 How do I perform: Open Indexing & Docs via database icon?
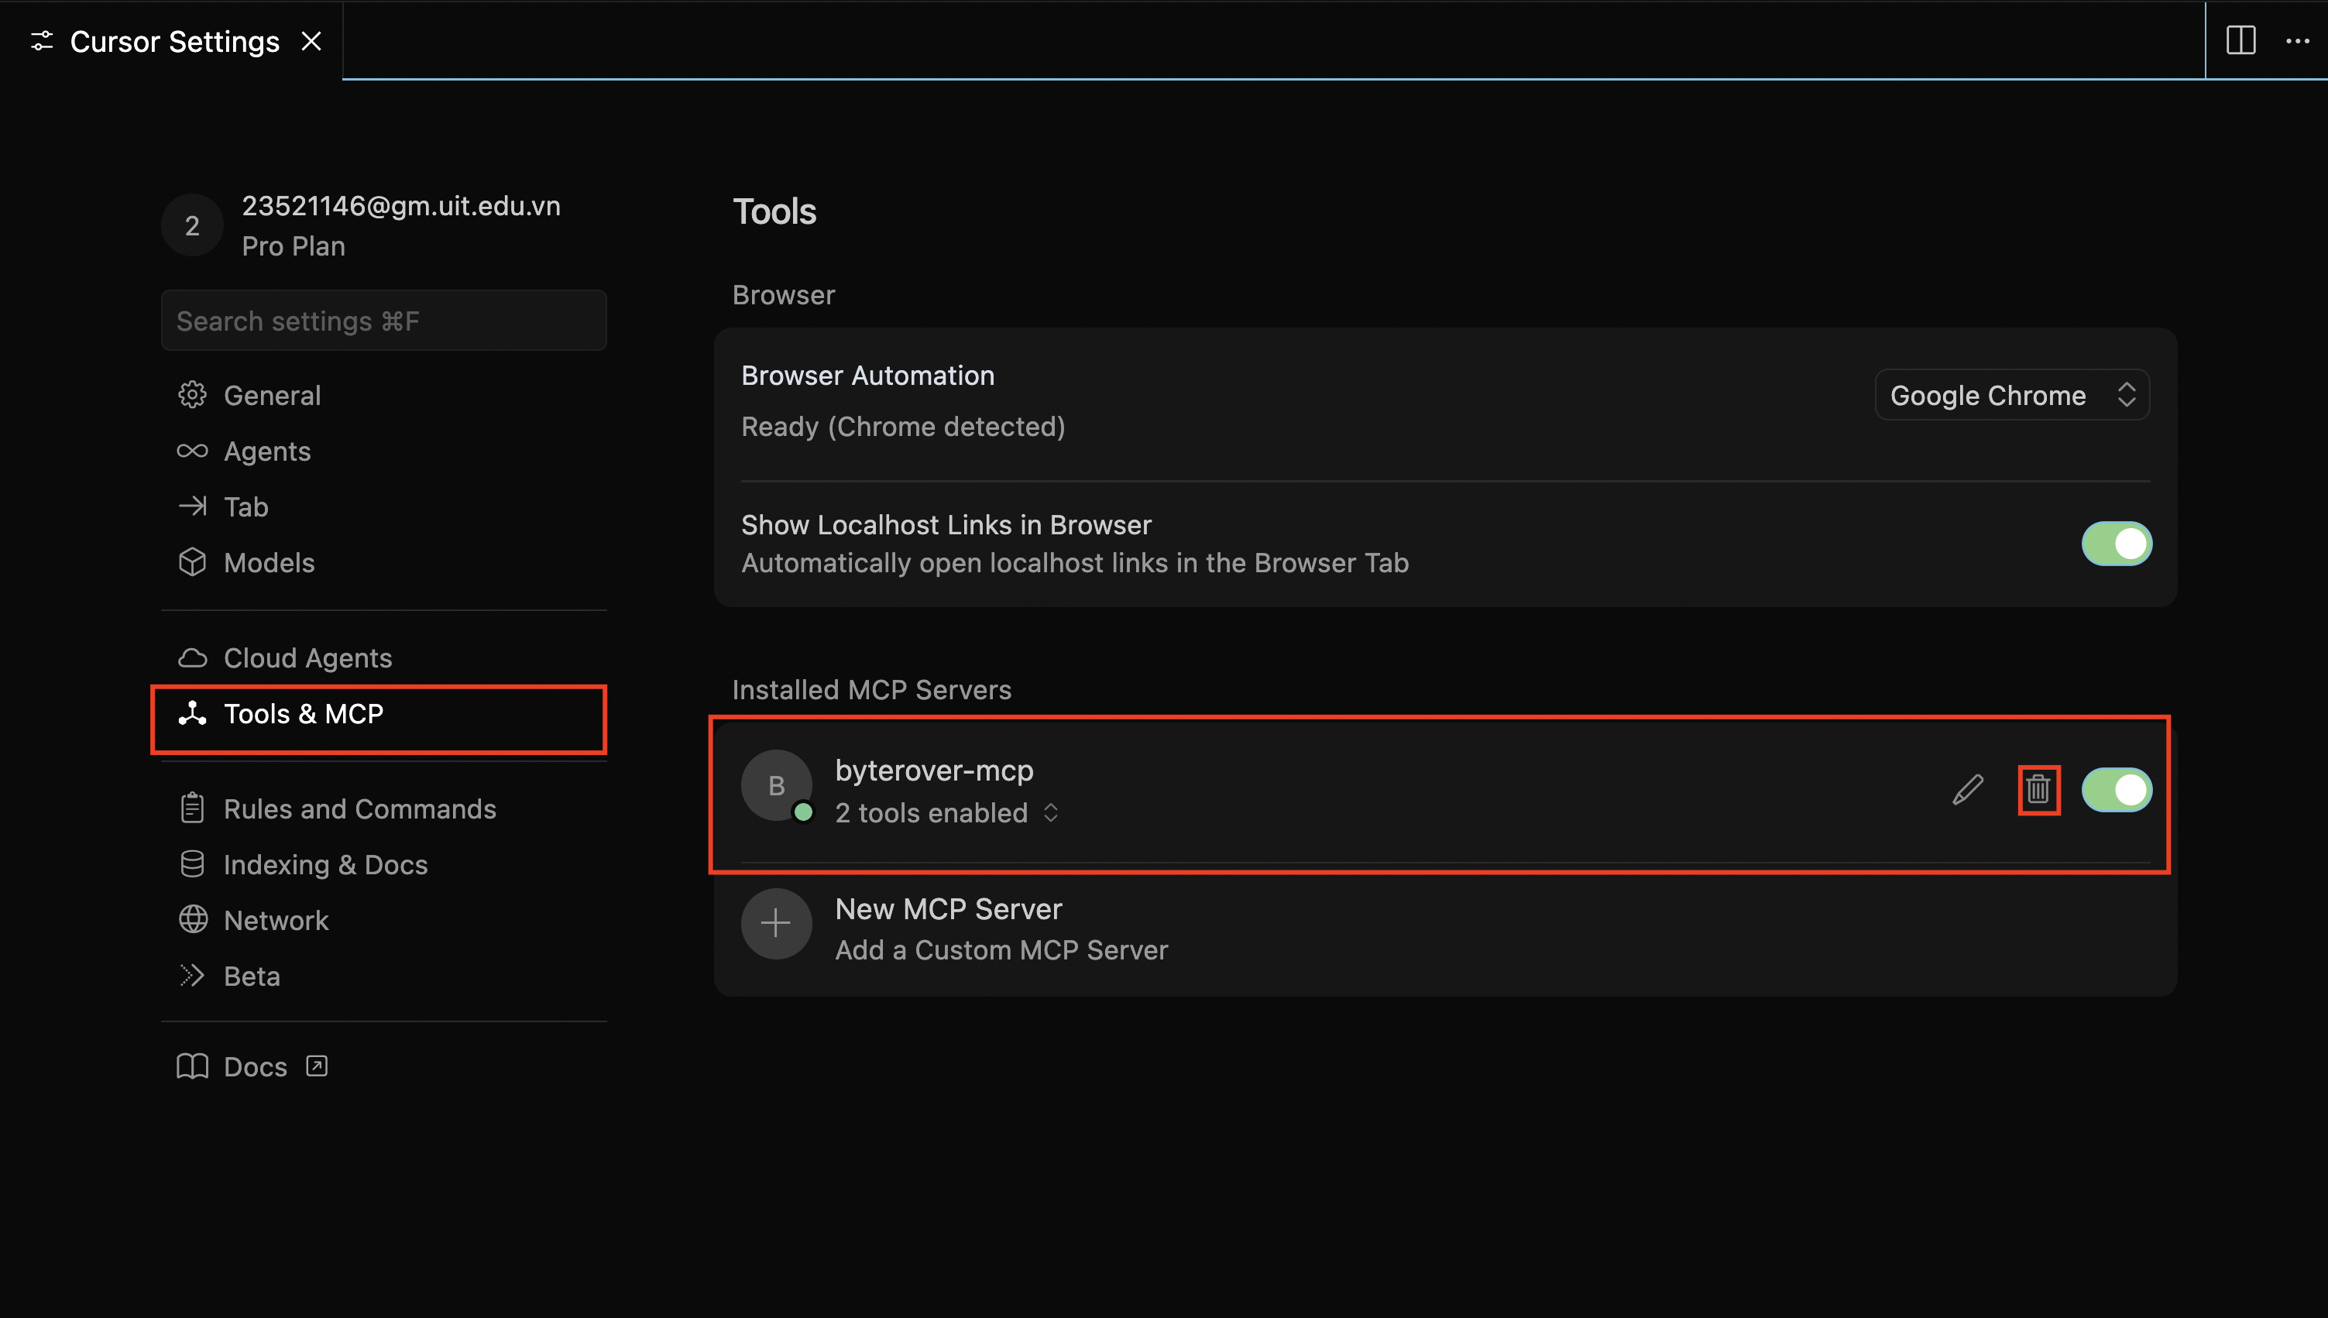click(193, 863)
